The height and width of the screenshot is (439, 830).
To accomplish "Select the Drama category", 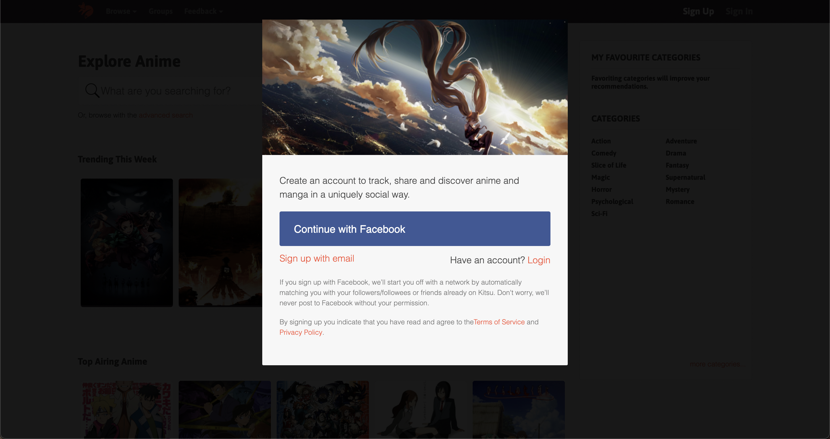I will pos(676,153).
